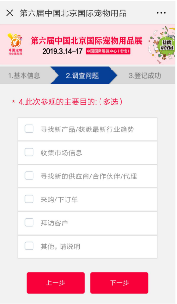This screenshot has width=177, height=304.
Task: Click the 第六届中国北京国际宠物用品展 banner title
Action: pos(86,40)
